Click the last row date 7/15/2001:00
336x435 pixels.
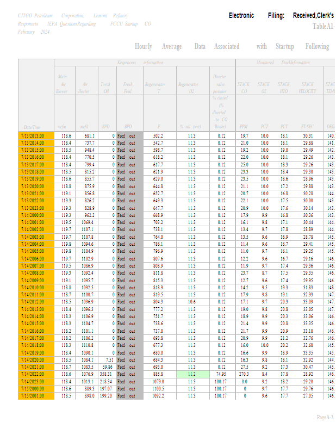(x=36, y=396)
